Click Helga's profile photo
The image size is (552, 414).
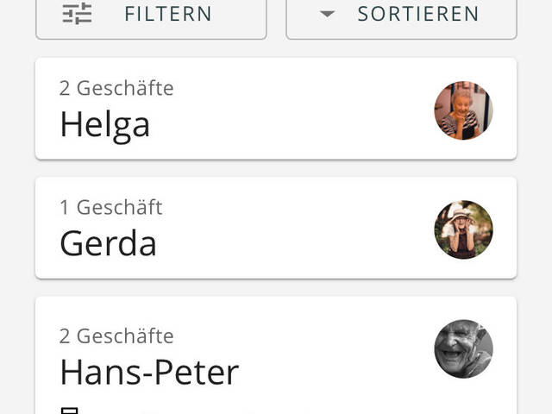tap(463, 110)
